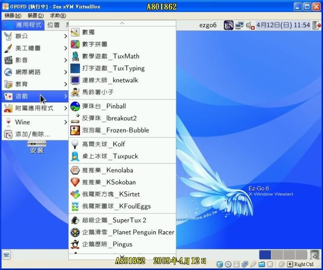The image size is (323, 270).
Task: Click the Wine glass icon
Action: point(8,122)
